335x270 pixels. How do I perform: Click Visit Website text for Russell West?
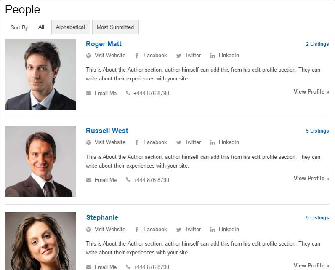(x=110, y=142)
